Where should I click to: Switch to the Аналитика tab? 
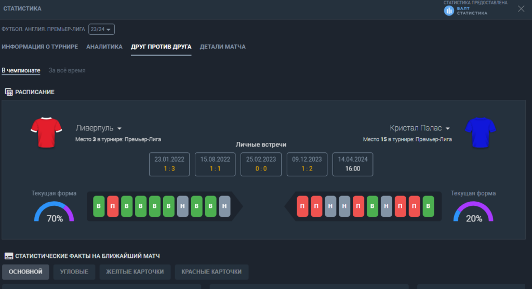[104, 47]
